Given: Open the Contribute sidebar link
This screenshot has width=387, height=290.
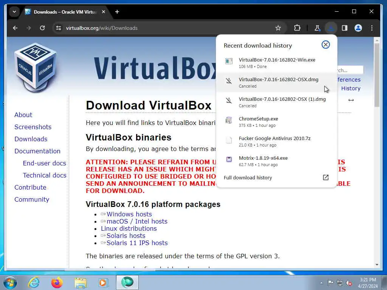Looking at the screenshot, I should pos(30,187).
